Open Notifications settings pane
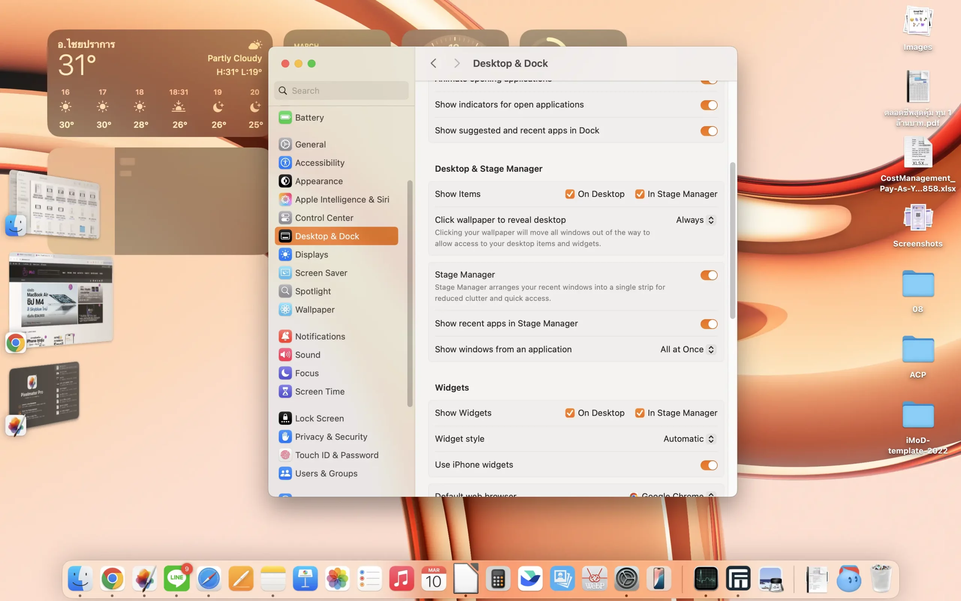The width and height of the screenshot is (961, 601). pyautogui.click(x=320, y=336)
